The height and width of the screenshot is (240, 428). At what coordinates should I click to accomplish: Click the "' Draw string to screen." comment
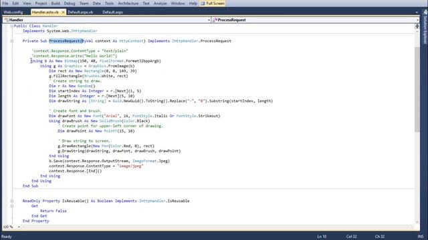pyautogui.click(x=84, y=141)
